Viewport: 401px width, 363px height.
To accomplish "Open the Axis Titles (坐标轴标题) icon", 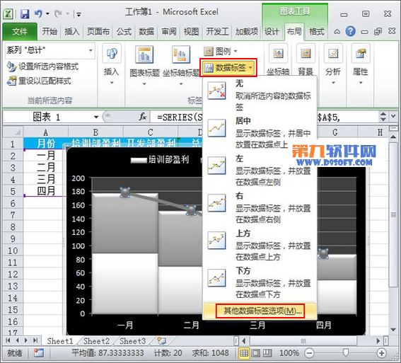I will pyautogui.click(x=181, y=54).
